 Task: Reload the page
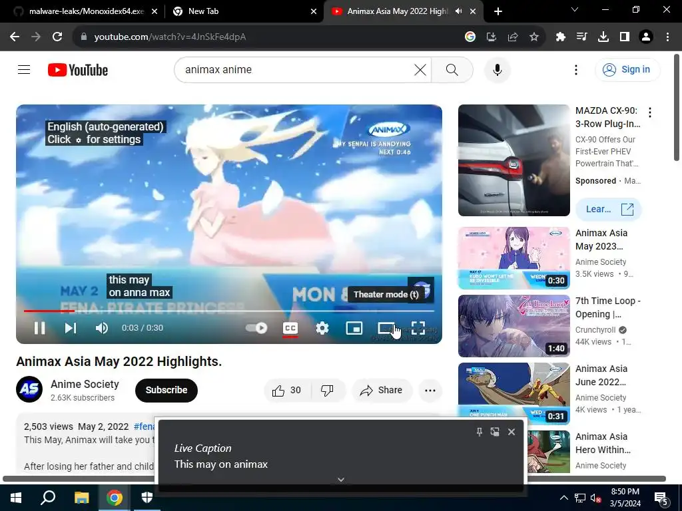57,37
